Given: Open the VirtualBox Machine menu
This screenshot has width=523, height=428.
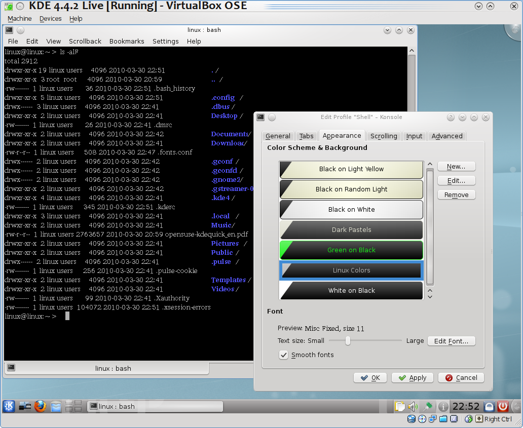Looking at the screenshot, I should pyautogui.click(x=20, y=19).
